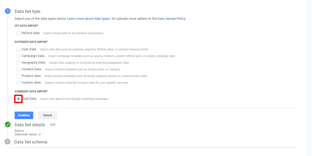
Task: Click the selected Cost Data radio button
Action: pos(18,99)
